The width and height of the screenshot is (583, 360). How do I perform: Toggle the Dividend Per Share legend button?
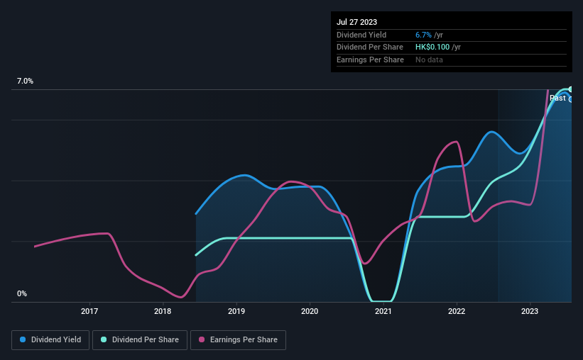(140, 340)
